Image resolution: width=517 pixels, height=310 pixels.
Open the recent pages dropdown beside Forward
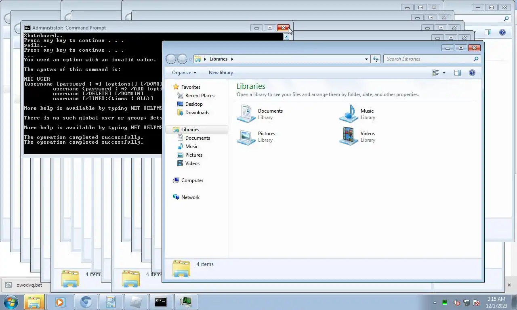[190, 59]
